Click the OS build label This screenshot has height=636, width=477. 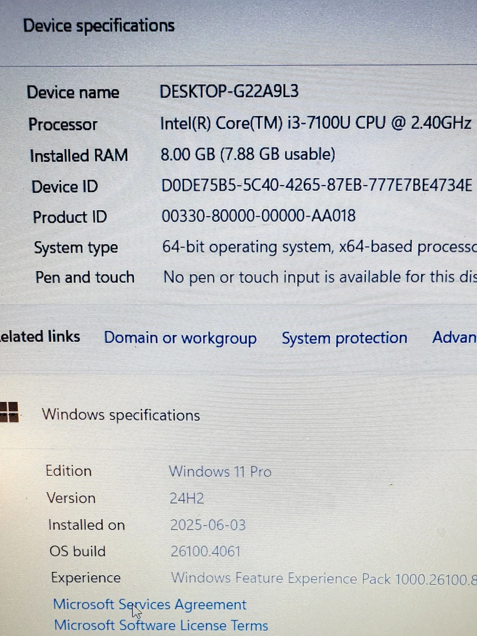(x=78, y=552)
